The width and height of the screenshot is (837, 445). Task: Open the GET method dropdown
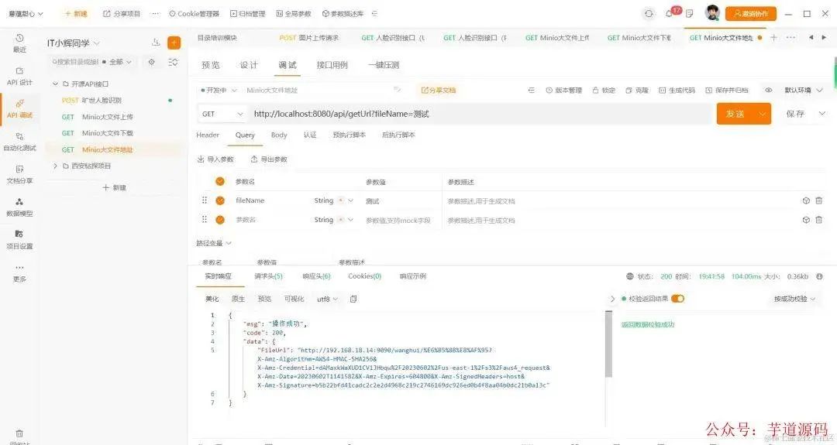click(222, 114)
